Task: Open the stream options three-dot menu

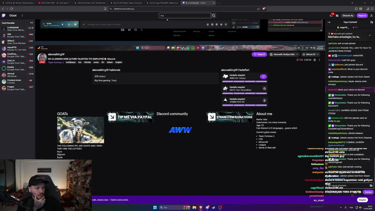Action: pos(319,60)
